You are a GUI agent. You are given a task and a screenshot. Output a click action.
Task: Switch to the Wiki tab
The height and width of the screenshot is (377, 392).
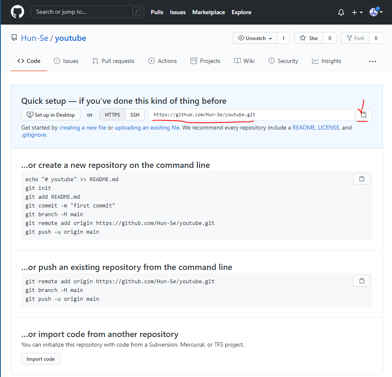[244, 61]
